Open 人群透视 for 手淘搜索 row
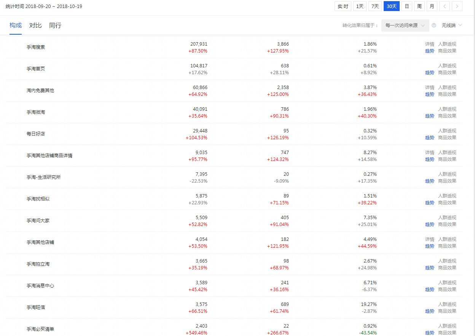The image size is (475, 336). [x=447, y=44]
